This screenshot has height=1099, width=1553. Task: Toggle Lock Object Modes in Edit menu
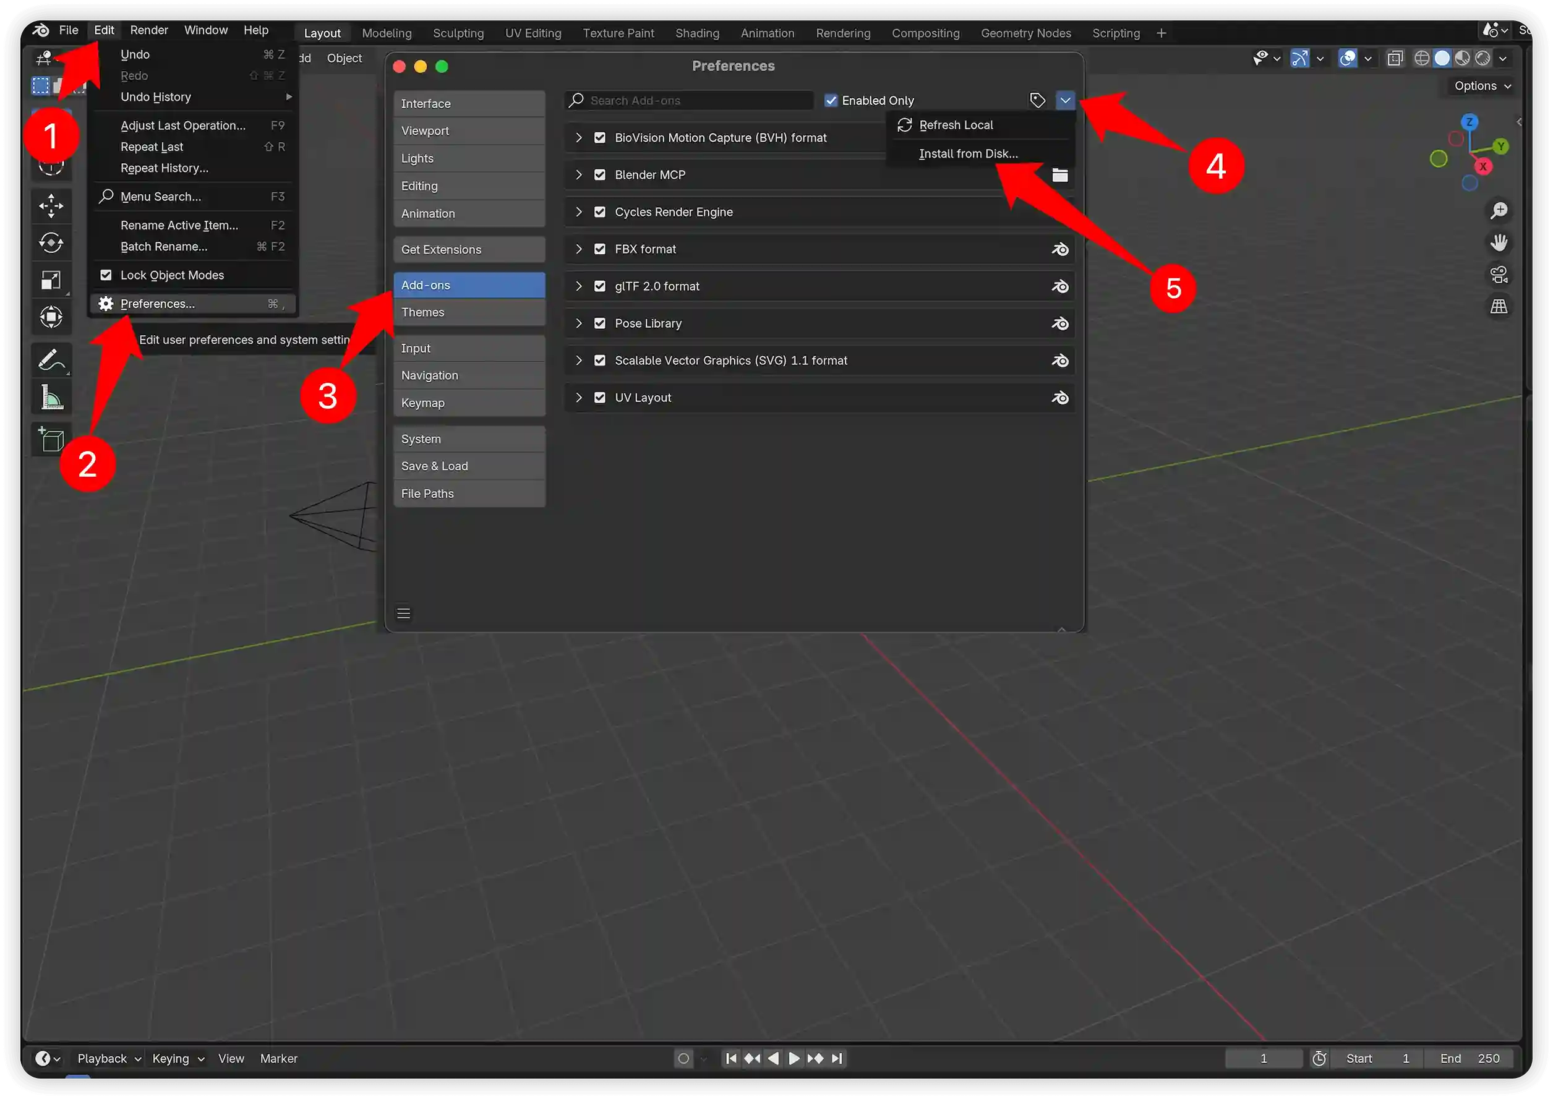(106, 275)
